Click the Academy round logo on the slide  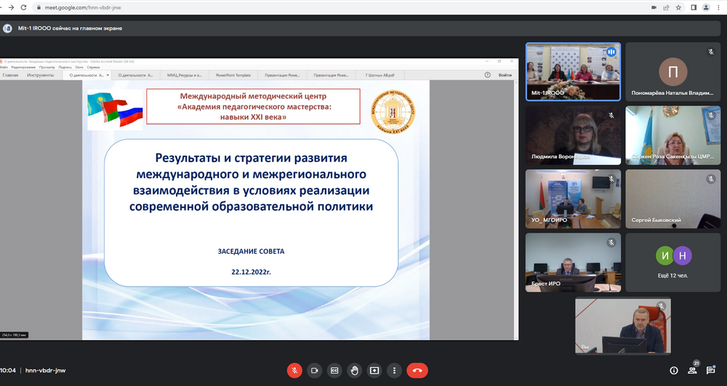click(393, 112)
